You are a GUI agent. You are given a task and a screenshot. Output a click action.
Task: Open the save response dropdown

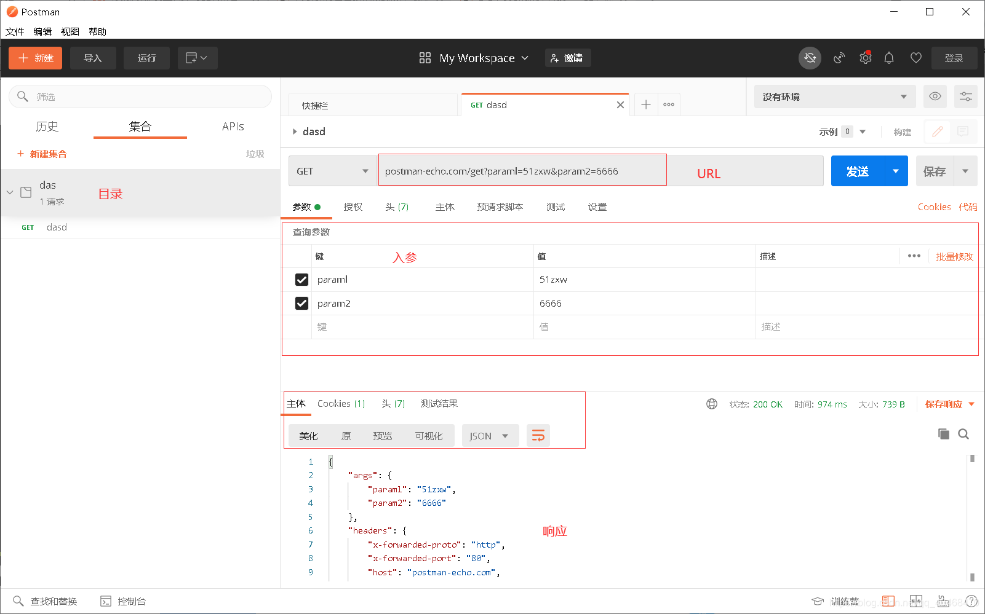point(950,404)
